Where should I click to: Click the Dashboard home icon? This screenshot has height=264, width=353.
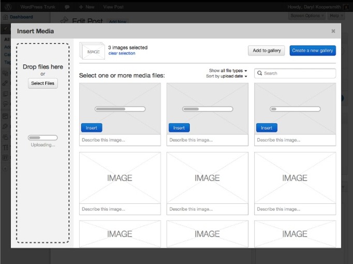(x=5, y=17)
